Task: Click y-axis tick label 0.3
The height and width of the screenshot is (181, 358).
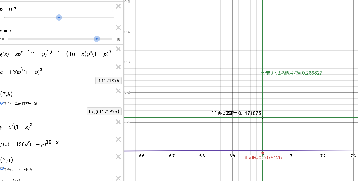Action: [x=127, y=62]
